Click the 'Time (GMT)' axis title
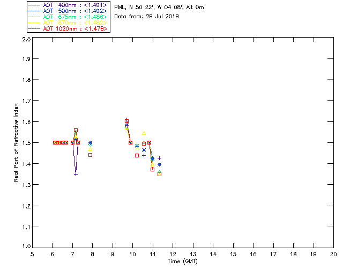 [x=182, y=262]
